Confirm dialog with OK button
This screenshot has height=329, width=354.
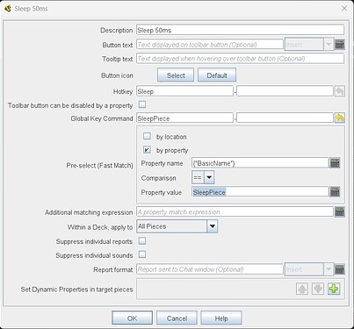point(132,318)
